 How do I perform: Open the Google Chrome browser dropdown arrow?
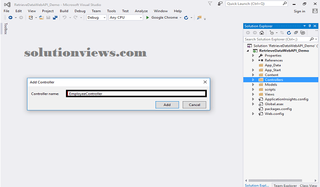pyautogui.click(x=180, y=18)
